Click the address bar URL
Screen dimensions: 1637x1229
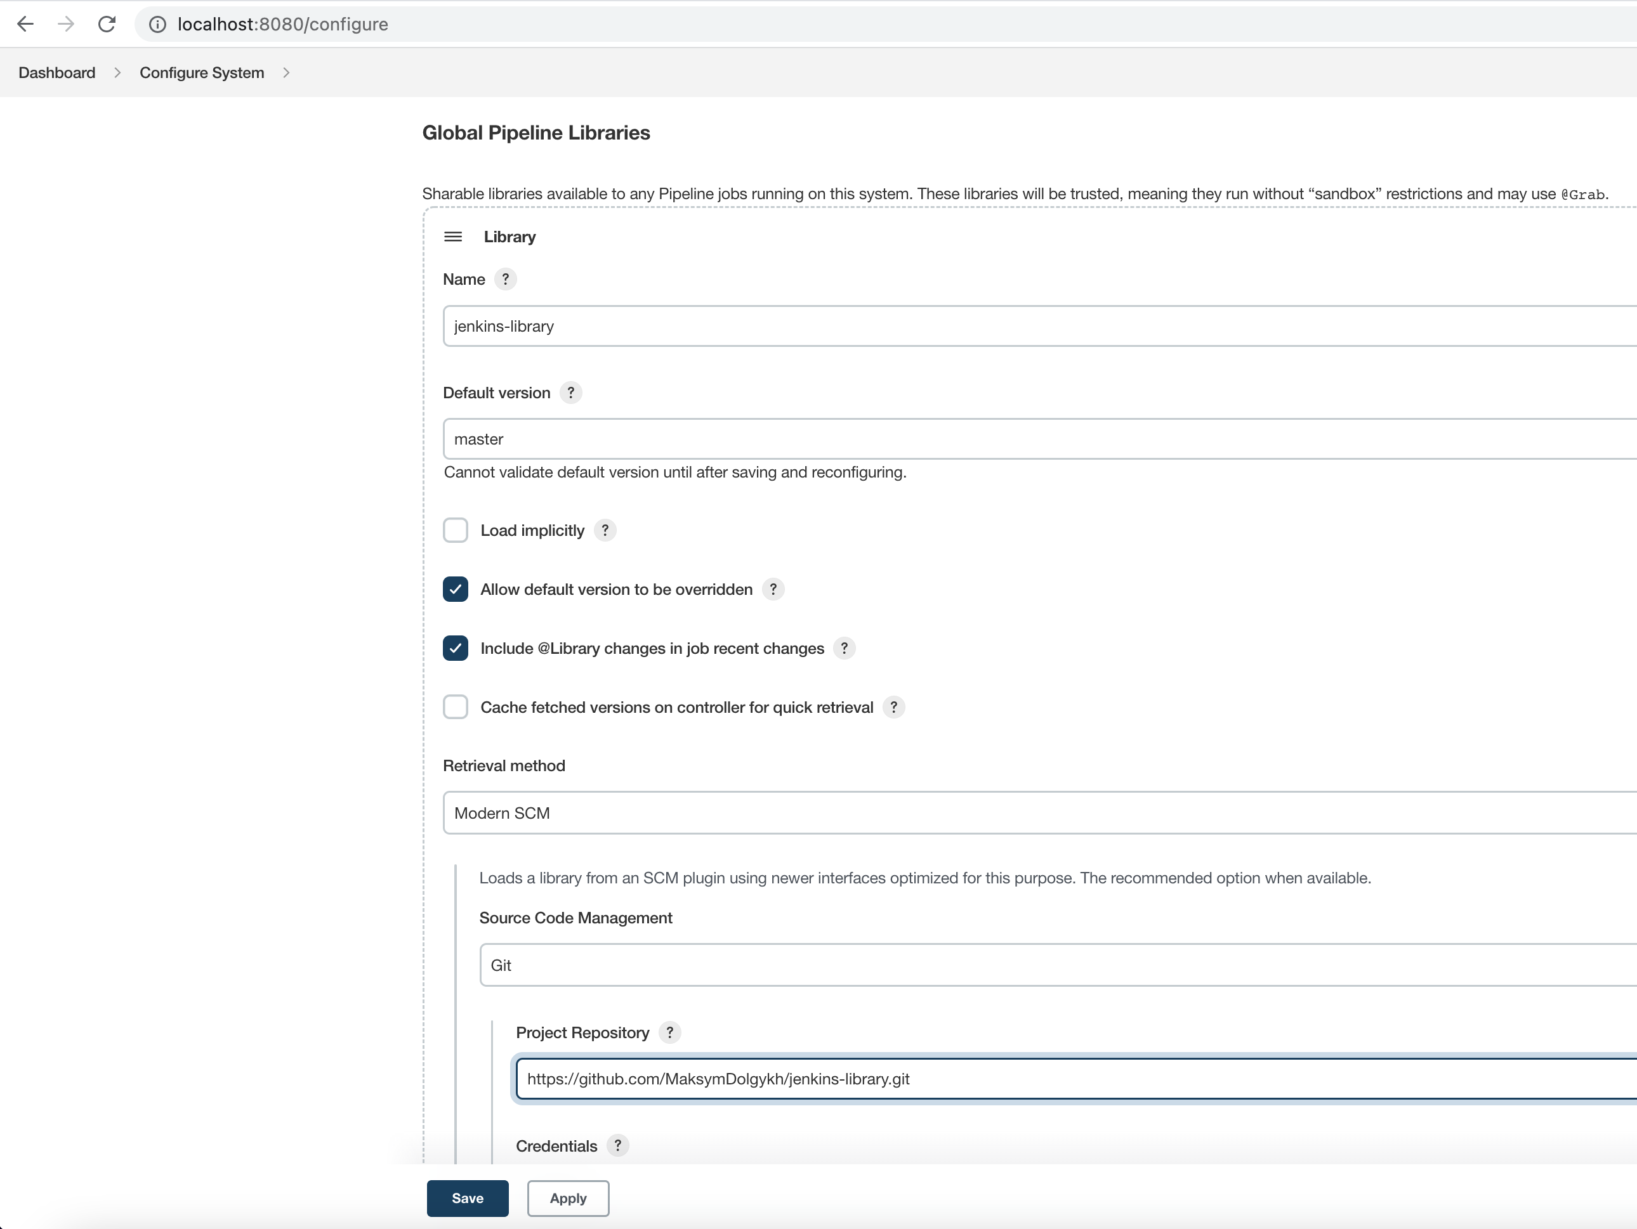tap(283, 24)
